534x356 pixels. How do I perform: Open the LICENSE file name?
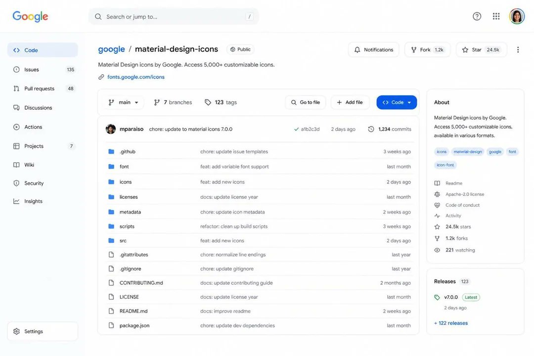click(x=129, y=297)
